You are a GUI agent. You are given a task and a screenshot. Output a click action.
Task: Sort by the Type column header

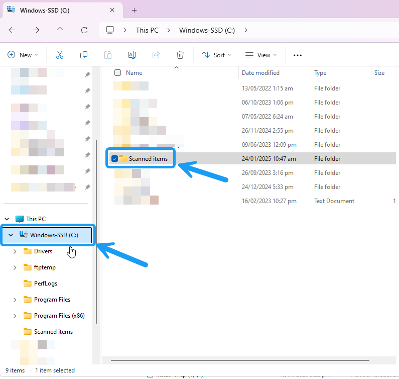tap(320, 73)
